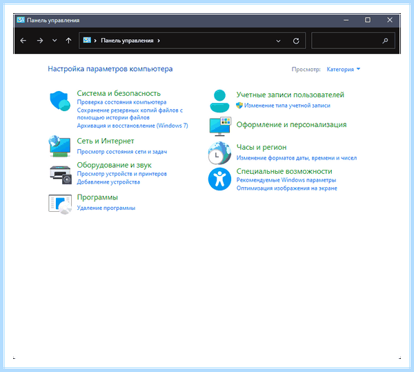Click Изменение типа учетной записи
Screen dimensions: 414x372
[287, 106]
